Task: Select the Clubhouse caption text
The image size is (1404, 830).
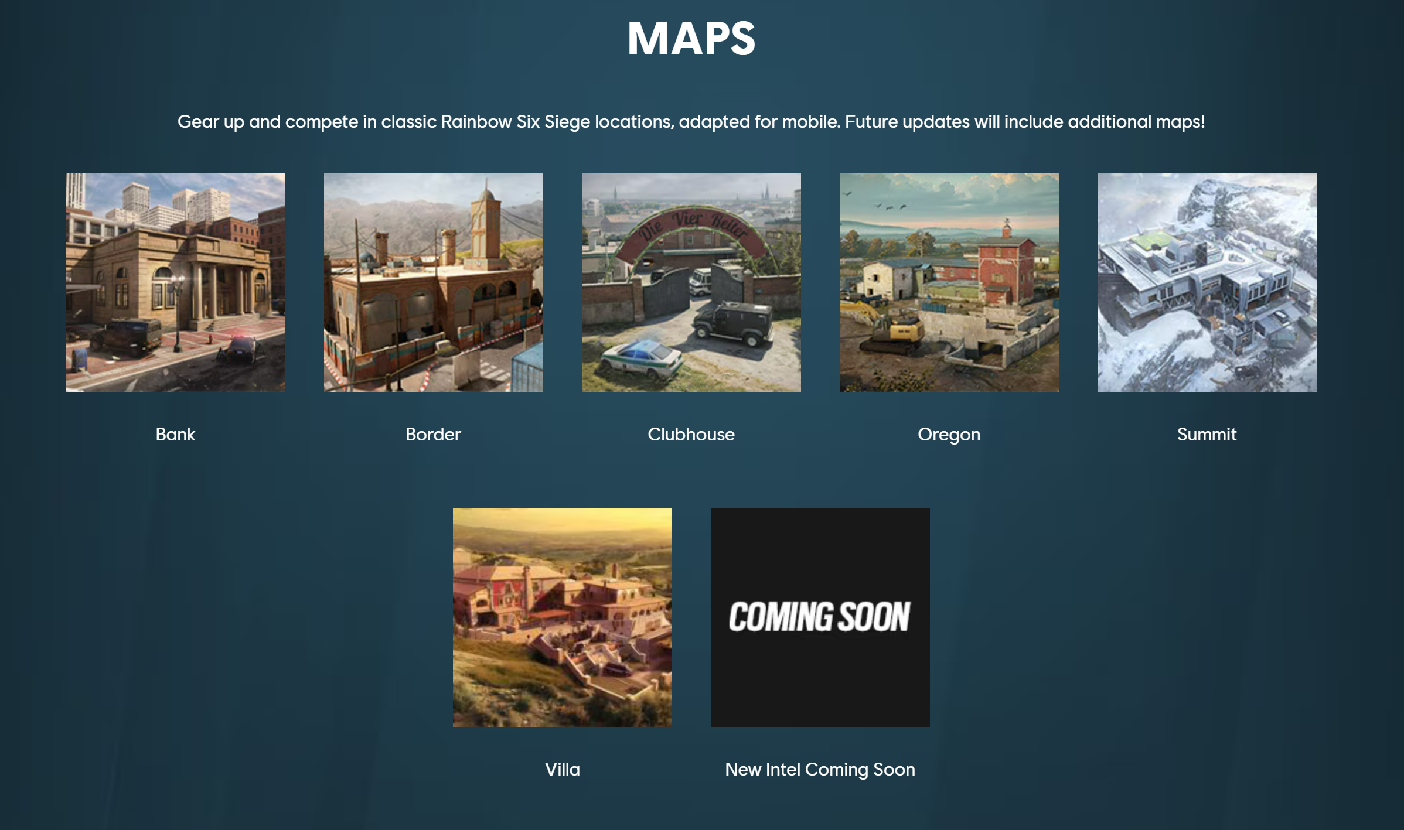Action: click(x=691, y=434)
